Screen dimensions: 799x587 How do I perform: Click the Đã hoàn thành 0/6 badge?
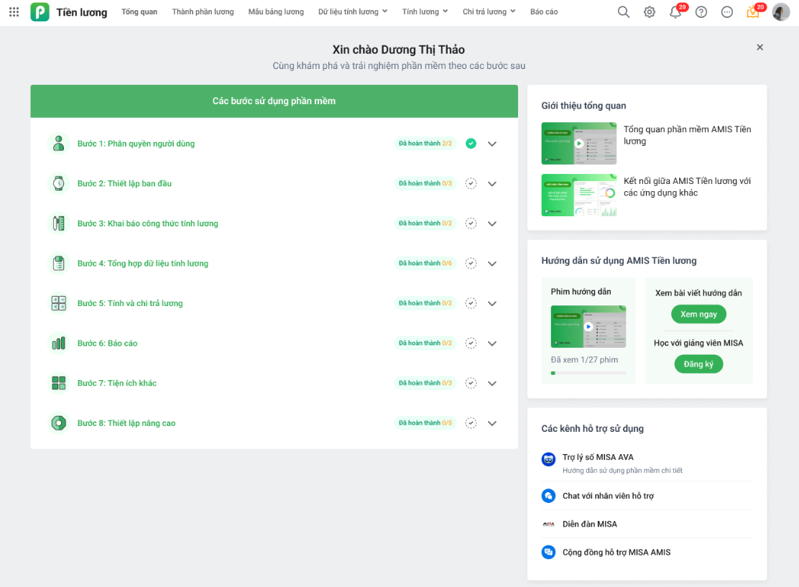425,264
